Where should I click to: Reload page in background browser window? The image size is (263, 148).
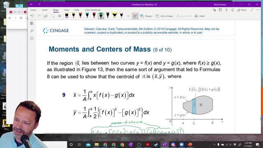point(21,18)
